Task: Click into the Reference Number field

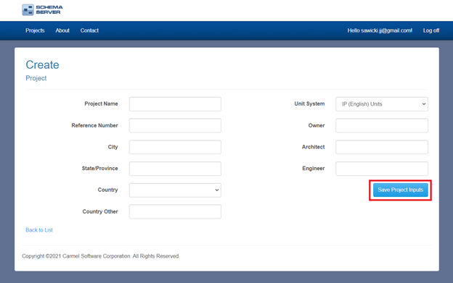Action: pyautogui.click(x=175, y=125)
